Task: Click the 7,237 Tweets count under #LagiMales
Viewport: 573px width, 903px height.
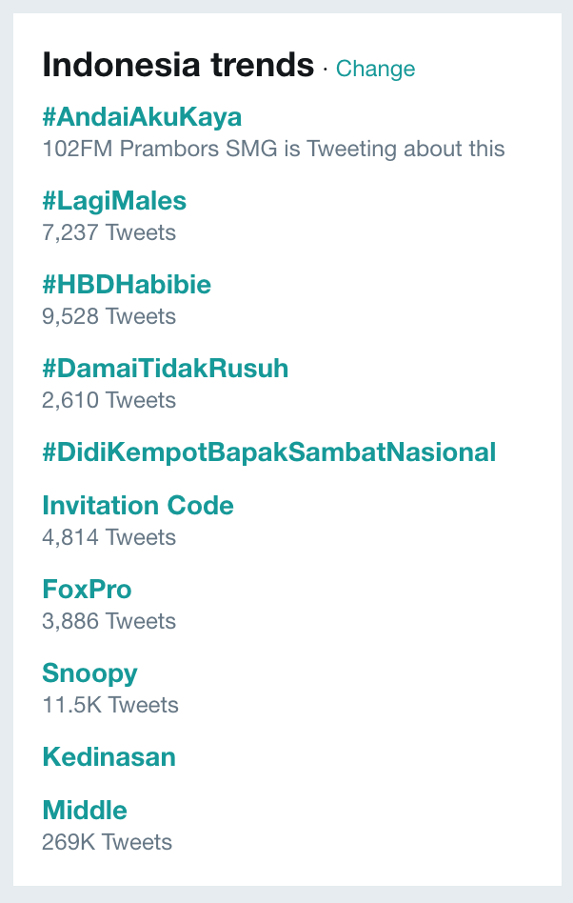Action: click(109, 233)
